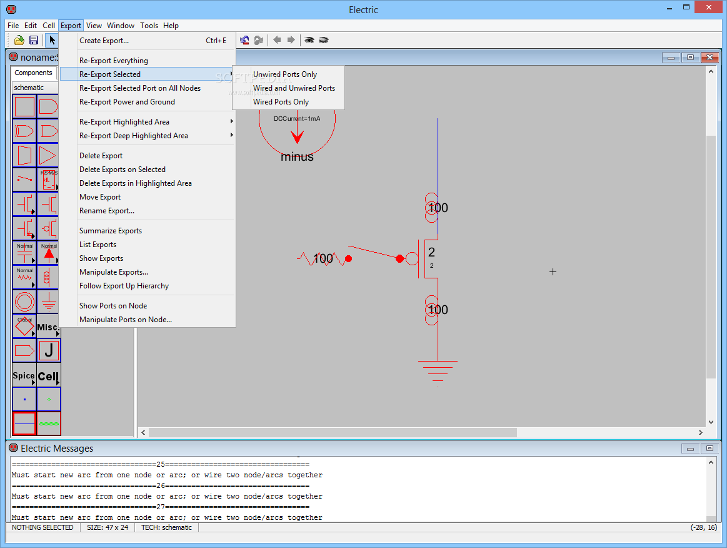Click the save library disk icon
This screenshot has height=548, width=727.
coord(33,41)
